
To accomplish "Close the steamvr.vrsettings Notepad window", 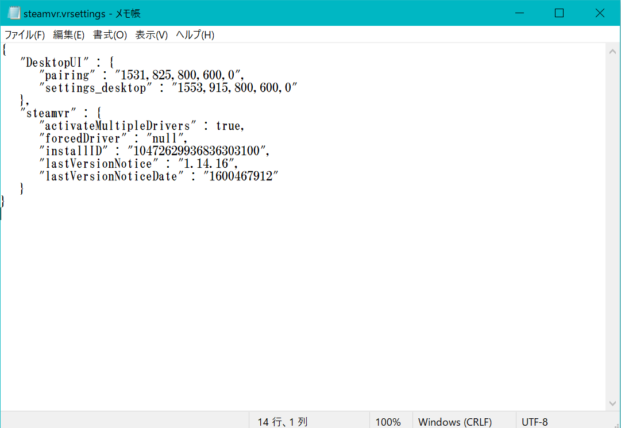I will point(600,13).
